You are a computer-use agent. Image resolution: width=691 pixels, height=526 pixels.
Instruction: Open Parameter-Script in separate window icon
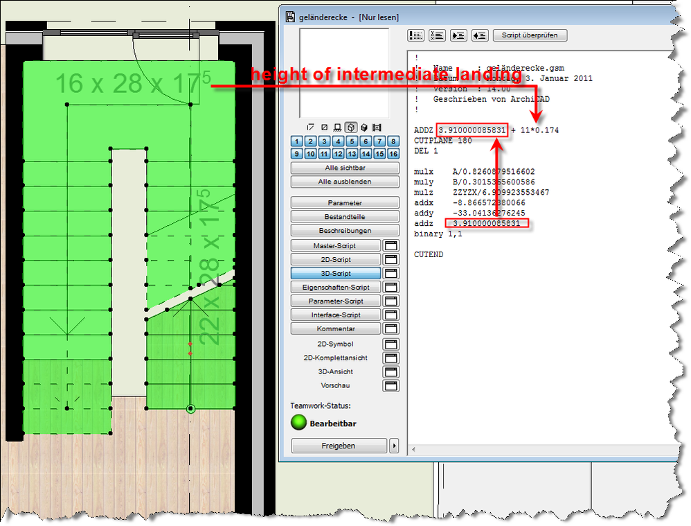[391, 301]
